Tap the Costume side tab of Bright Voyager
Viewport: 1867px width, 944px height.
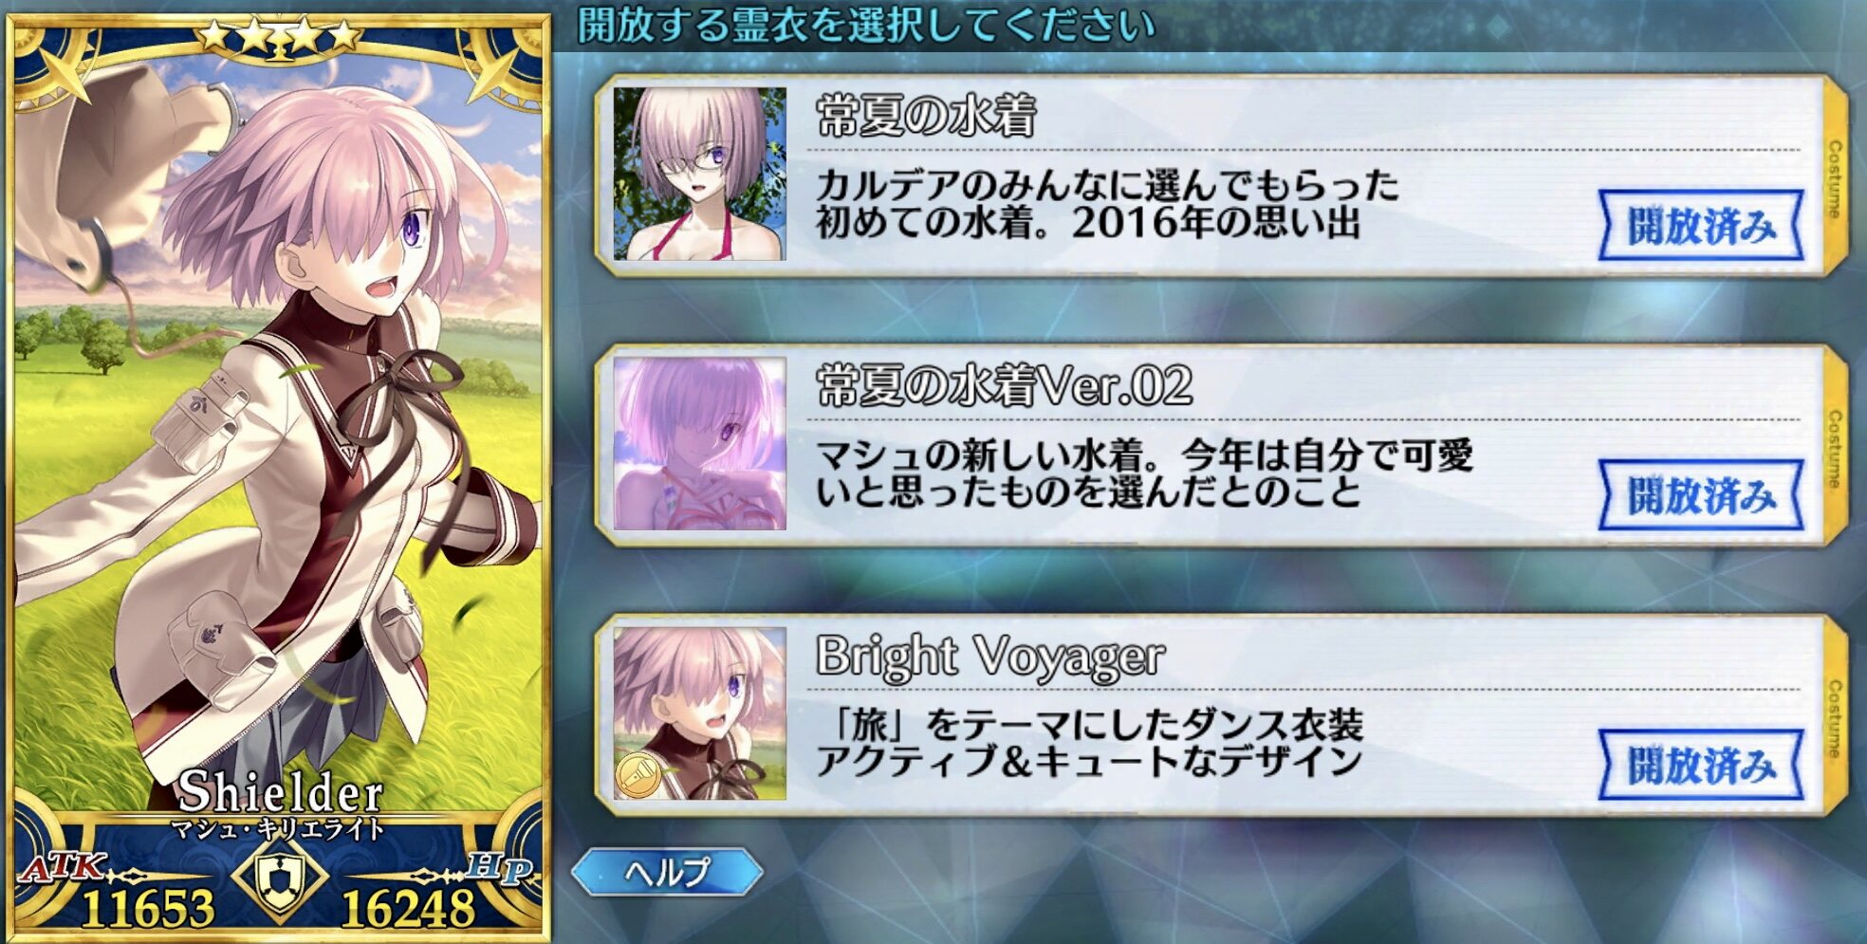(x=1836, y=716)
